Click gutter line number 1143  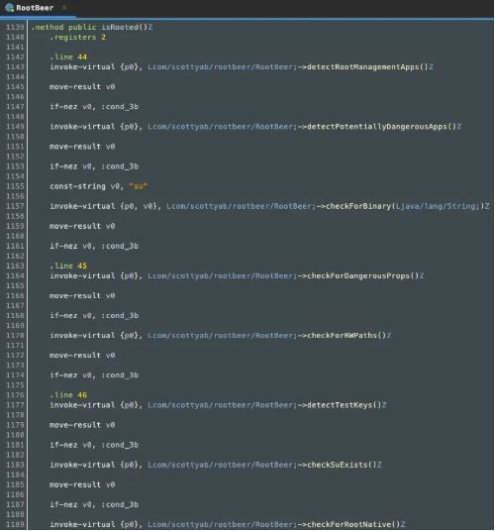(15, 67)
